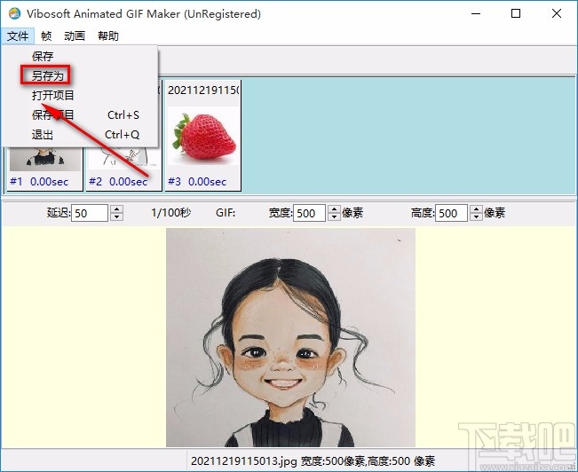Select 保存项目 Ctrl+S menu entry

click(80, 115)
